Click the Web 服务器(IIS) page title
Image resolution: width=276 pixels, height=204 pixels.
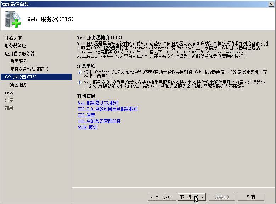[51, 19]
